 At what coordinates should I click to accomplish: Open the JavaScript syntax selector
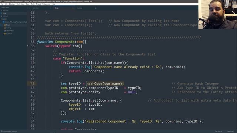click(x=230, y=132)
